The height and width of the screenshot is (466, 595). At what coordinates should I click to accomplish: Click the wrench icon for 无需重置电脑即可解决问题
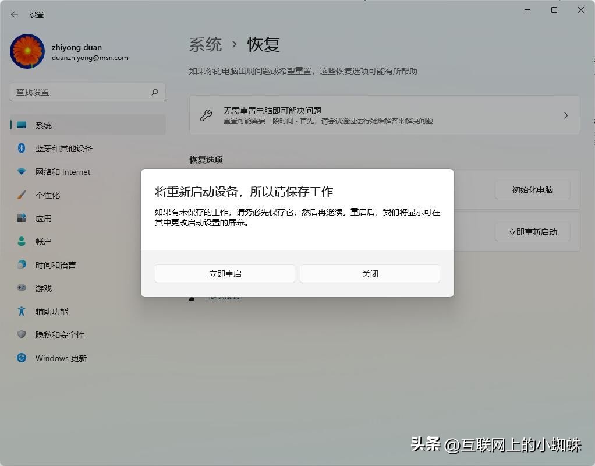pos(206,115)
